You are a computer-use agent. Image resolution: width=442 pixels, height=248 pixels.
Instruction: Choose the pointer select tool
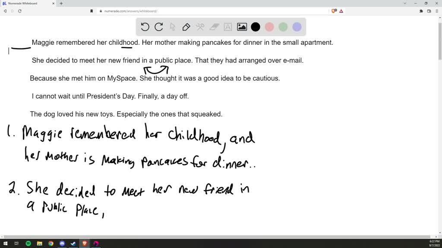click(173, 27)
